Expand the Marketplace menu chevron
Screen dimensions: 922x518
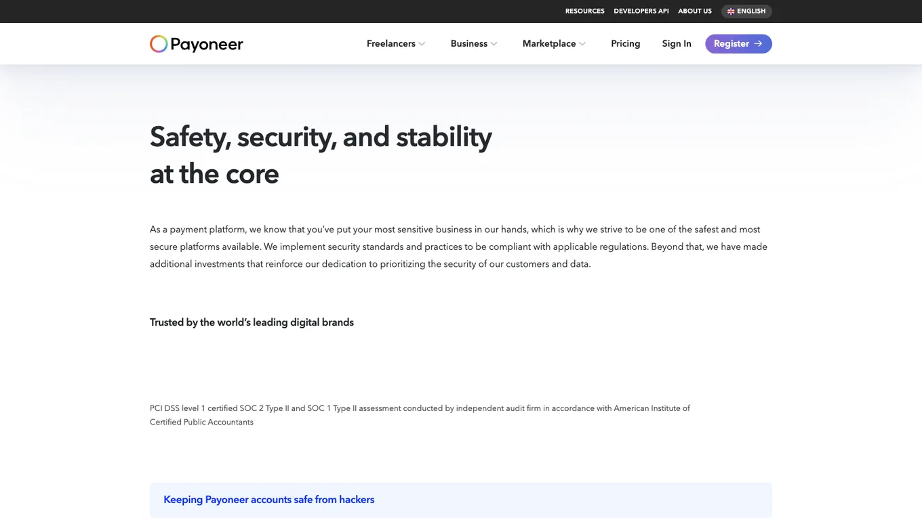pos(582,44)
